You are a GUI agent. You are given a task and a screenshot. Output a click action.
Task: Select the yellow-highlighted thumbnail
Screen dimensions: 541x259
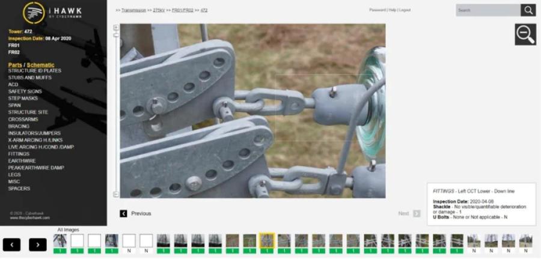(266, 241)
